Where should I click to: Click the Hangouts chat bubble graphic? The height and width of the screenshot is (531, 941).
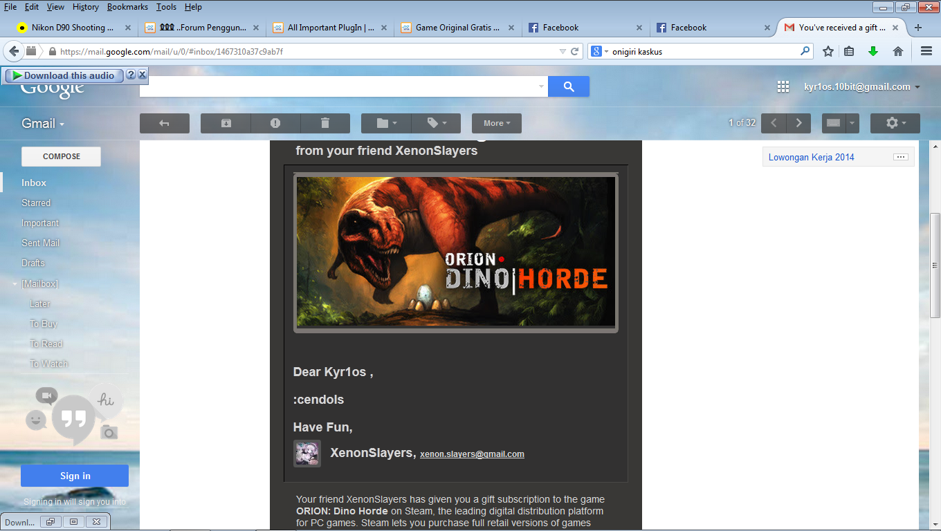73,419
